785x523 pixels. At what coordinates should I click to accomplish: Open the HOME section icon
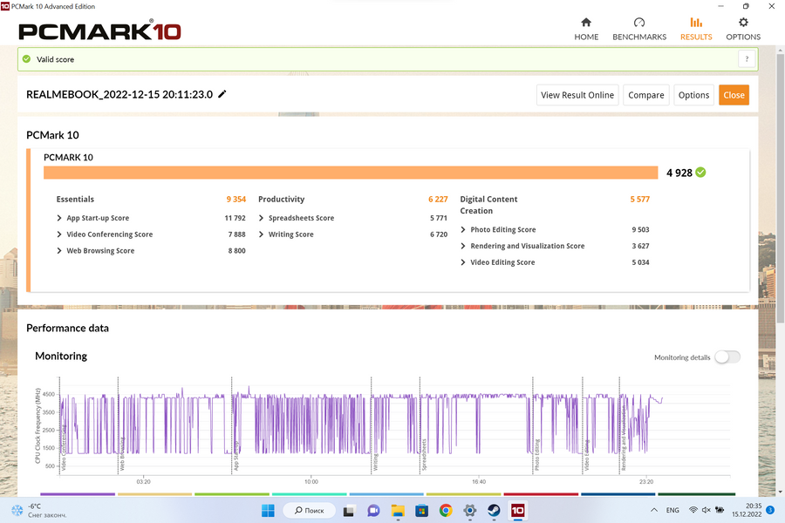pyautogui.click(x=586, y=23)
